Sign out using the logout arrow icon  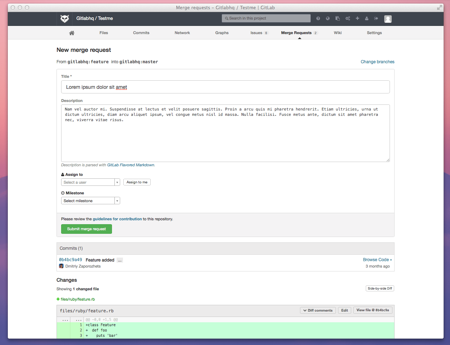[x=376, y=18]
